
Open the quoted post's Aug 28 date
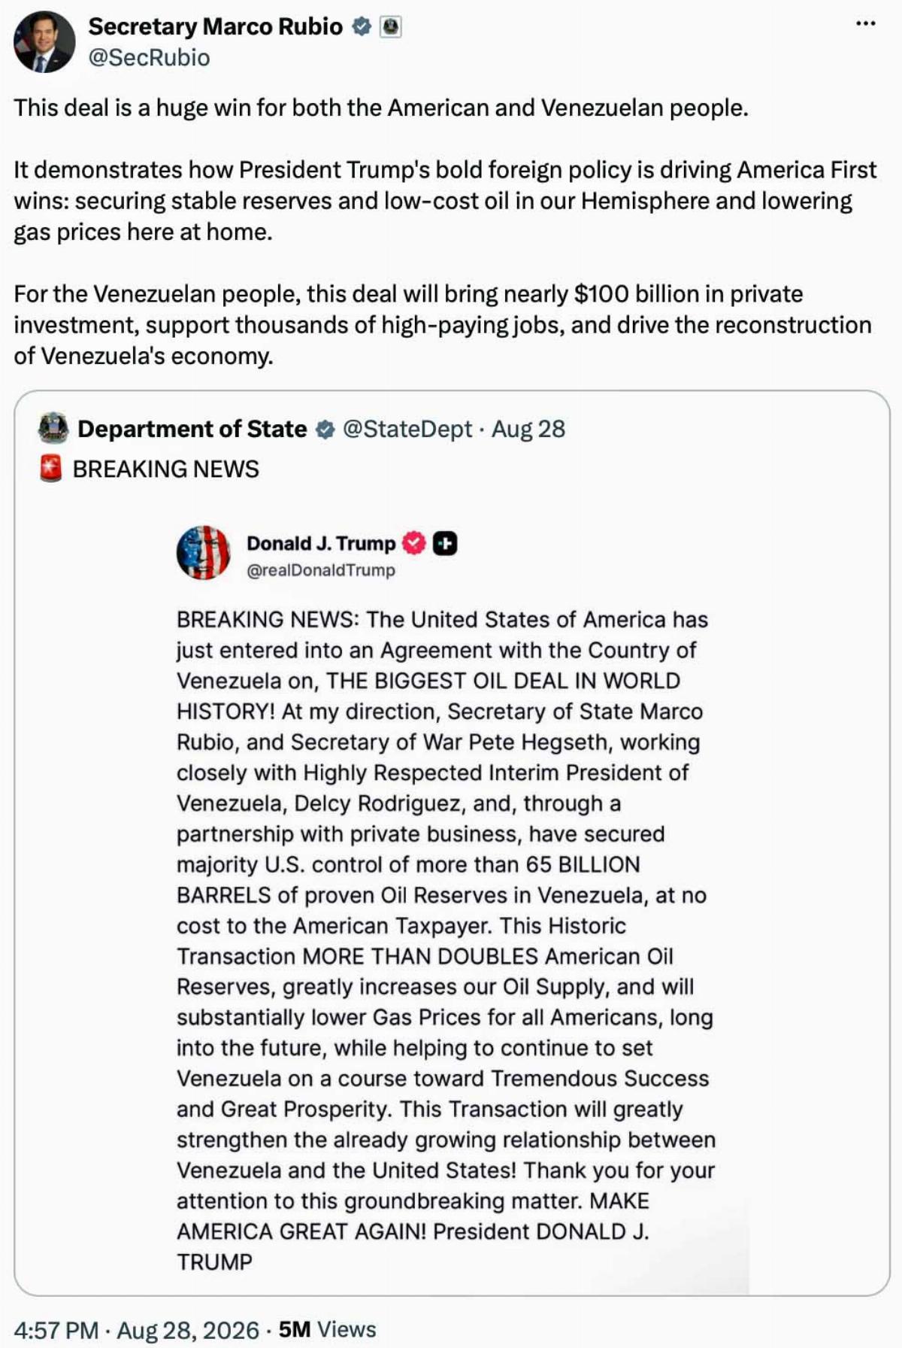(528, 429)
